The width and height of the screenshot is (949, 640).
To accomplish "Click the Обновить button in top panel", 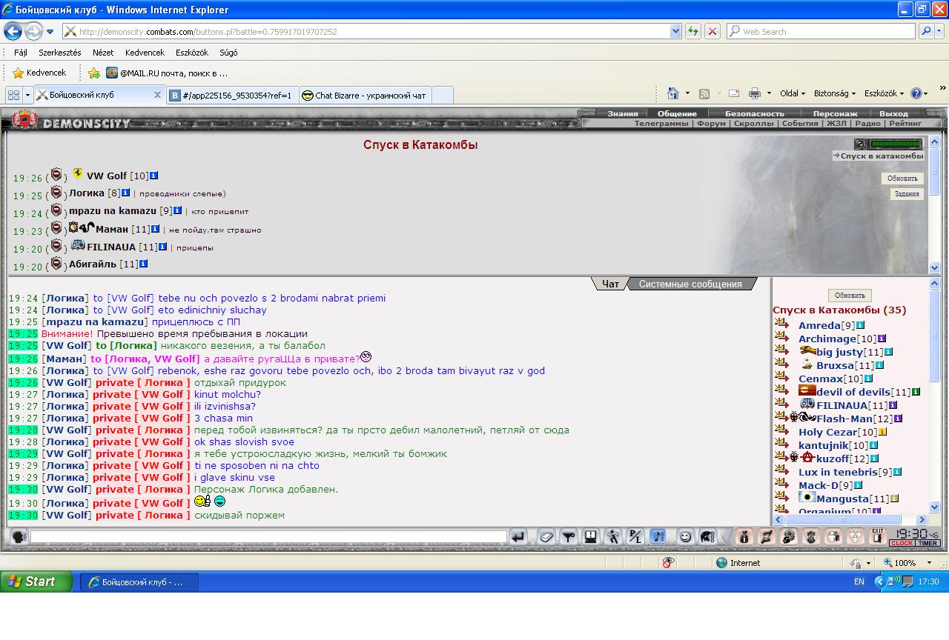I will click(902, 178).
